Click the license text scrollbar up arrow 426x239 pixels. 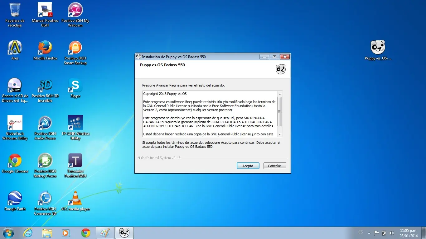[x=280, y=94]
